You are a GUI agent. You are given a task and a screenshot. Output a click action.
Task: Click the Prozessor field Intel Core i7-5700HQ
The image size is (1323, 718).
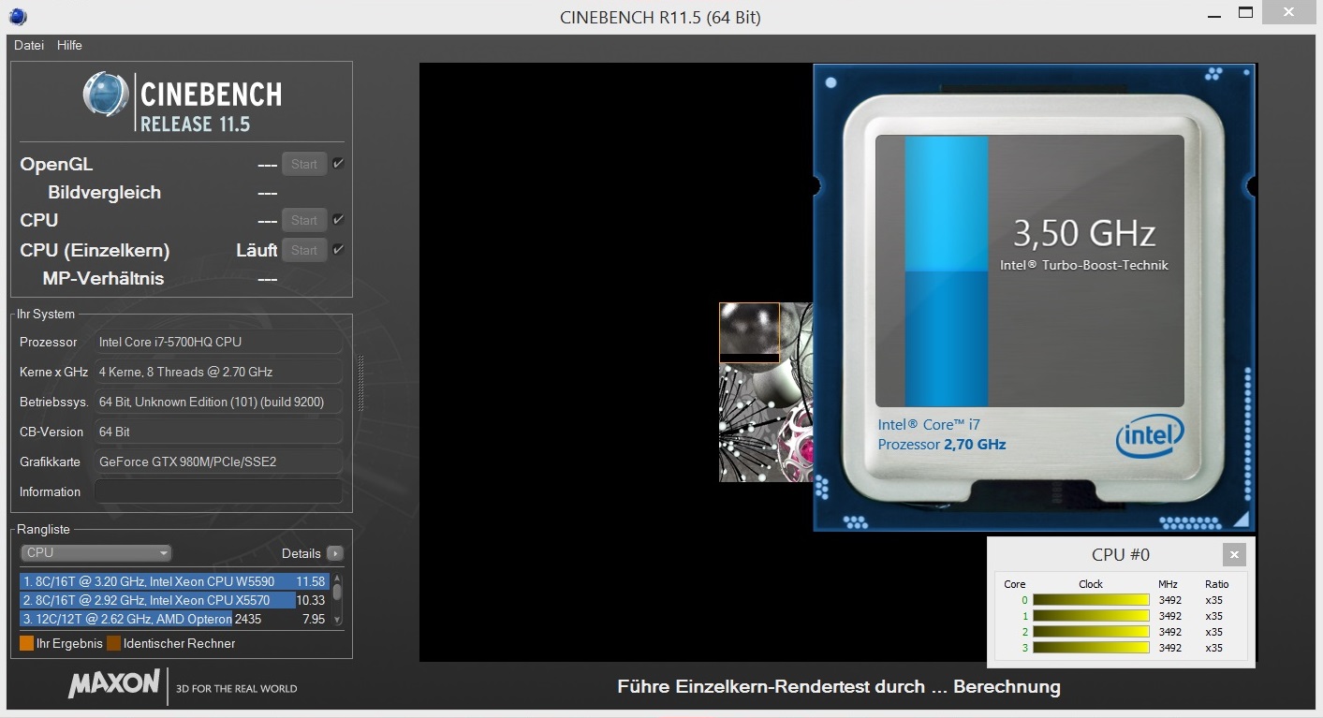[x=218, y=342]
